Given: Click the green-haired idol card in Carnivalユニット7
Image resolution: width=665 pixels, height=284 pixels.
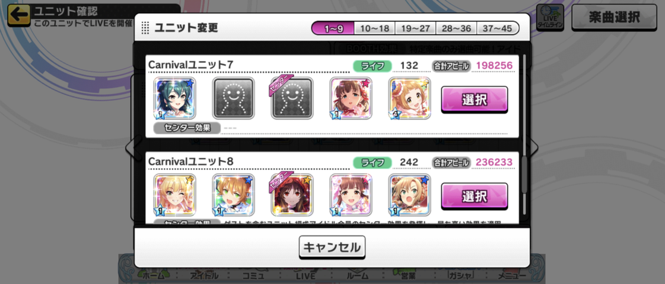Looking at the screenshot, I should click(x=175, y=98).
